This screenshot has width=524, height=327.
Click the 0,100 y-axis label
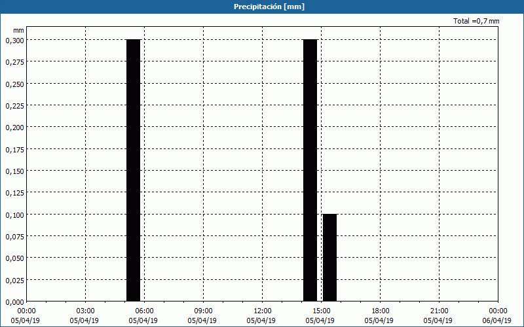pos(14,215)
